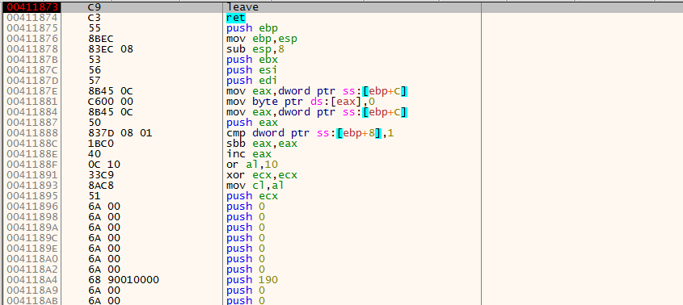This screenshot has width=683, height=305.
Task: Select 'push 0' at address 0041189C
Action: point(246,237)
